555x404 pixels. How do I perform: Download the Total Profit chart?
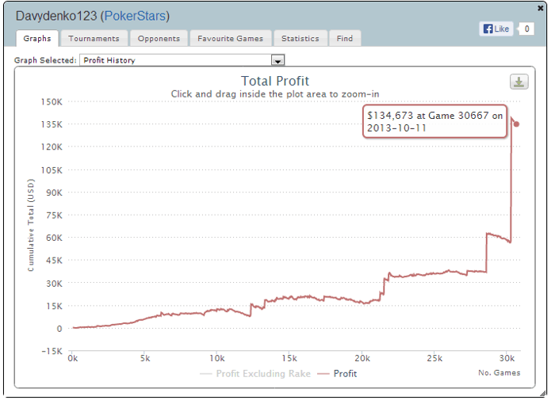point(519,82)
